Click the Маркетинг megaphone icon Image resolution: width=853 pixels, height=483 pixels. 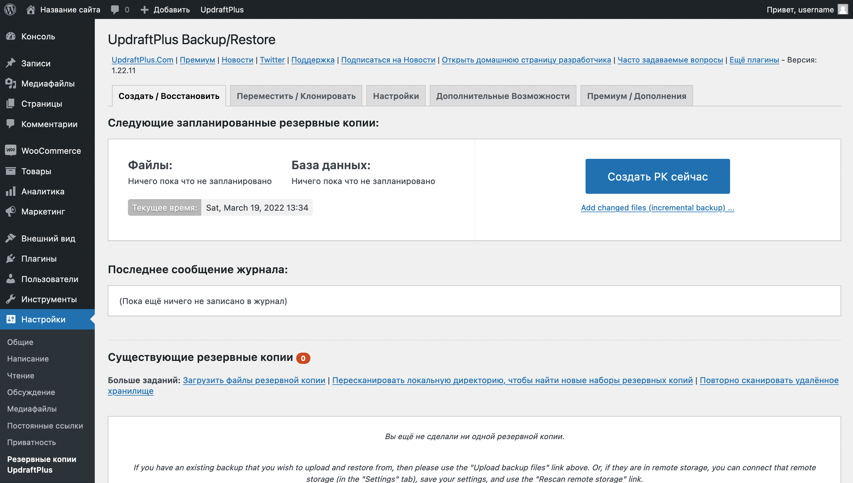pyautogui.click(x=11, y=211)
